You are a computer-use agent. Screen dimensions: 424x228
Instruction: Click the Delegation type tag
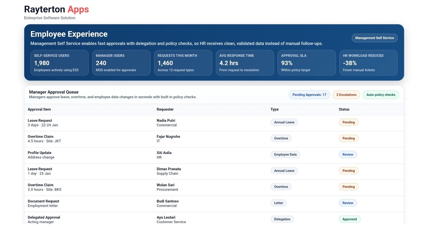point(282,219)
